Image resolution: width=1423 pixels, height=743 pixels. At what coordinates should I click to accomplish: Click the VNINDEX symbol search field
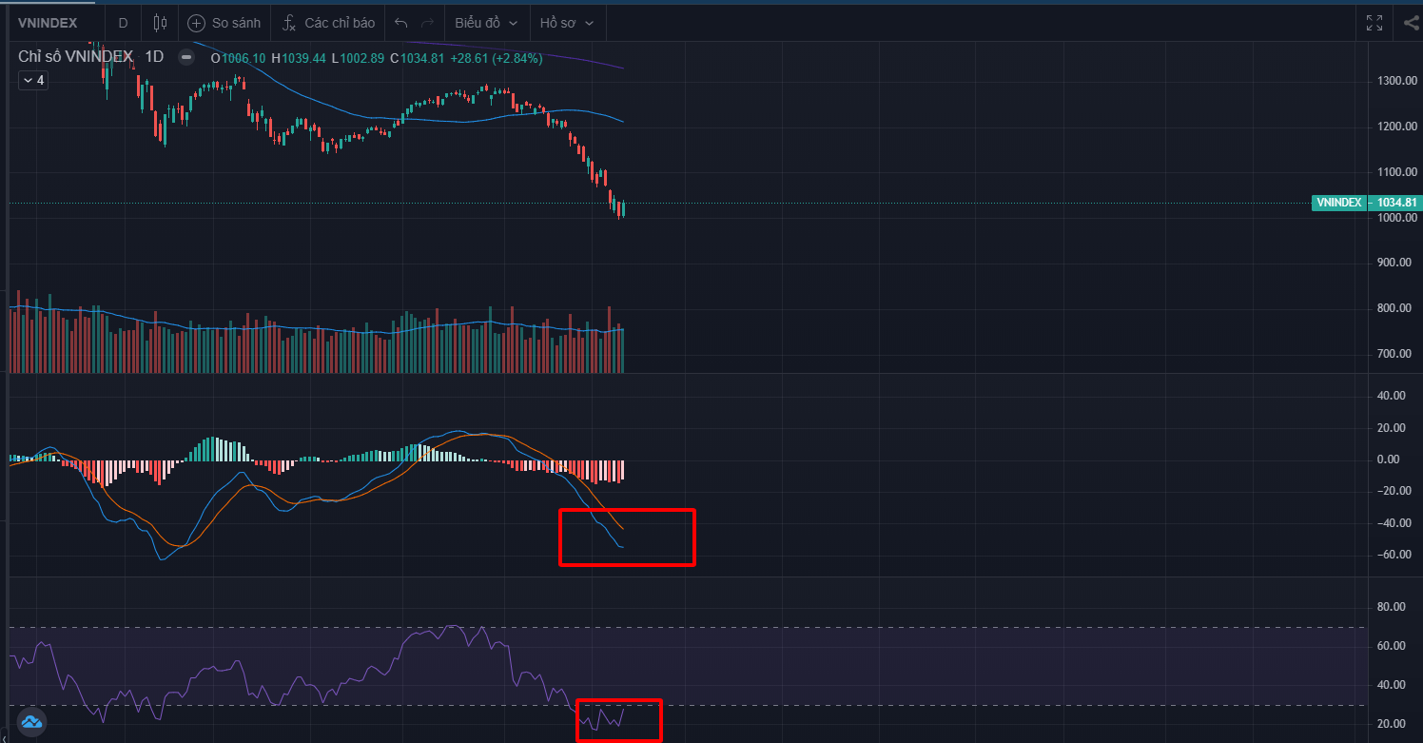coord(48,22)
